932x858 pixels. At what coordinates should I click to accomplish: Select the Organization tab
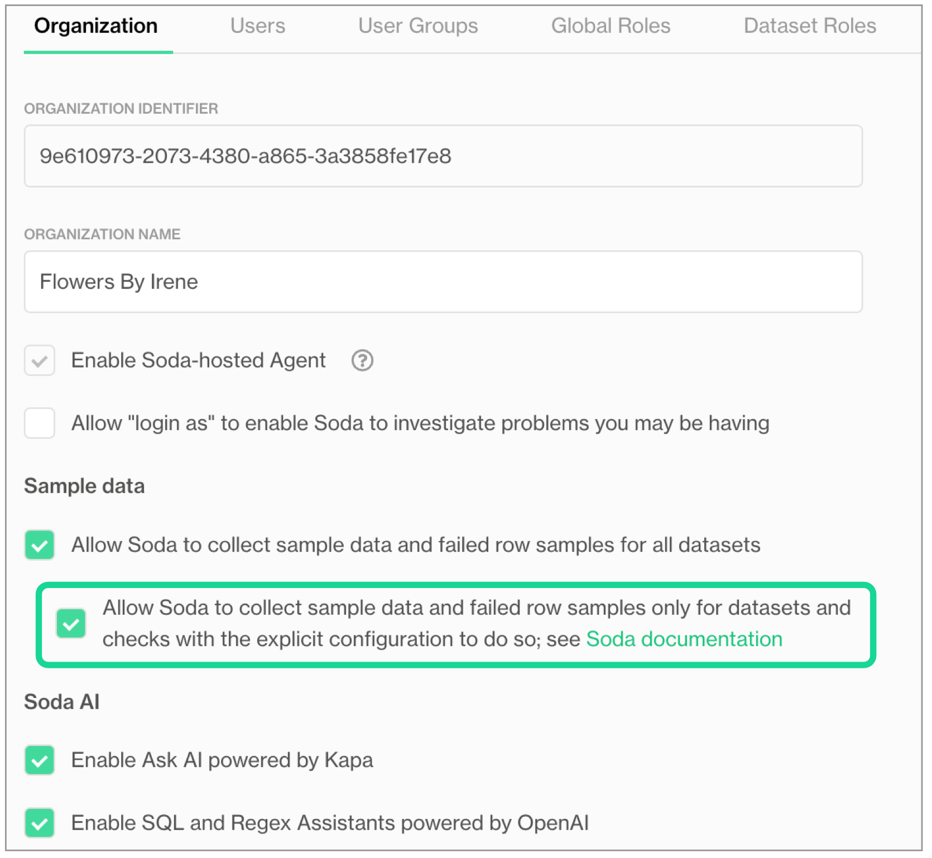[96, 26]
